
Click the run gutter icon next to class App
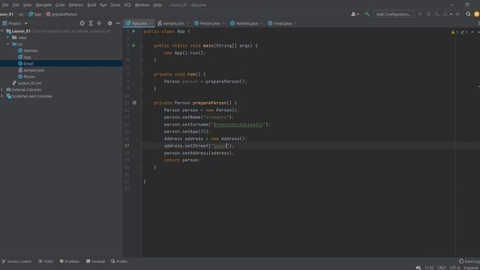tap(133, 31)
